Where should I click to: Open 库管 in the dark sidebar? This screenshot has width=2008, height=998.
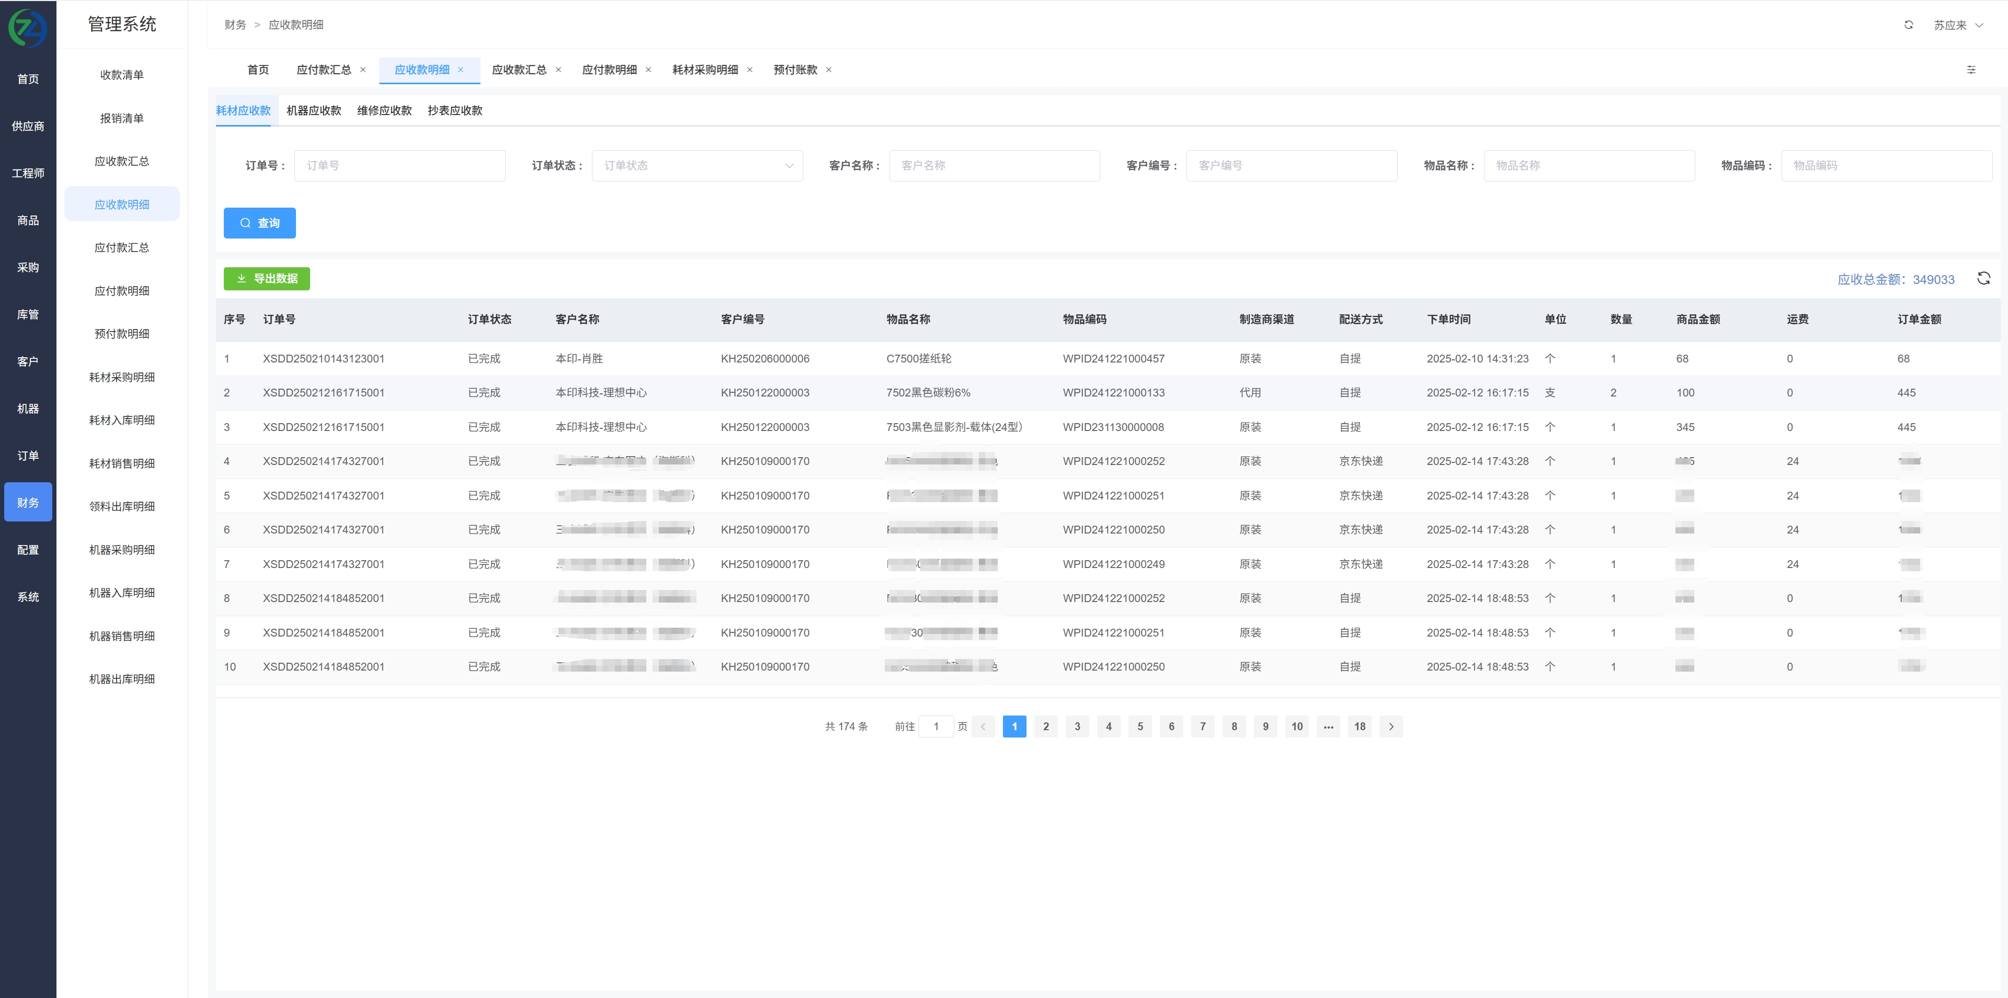(28, 314)
